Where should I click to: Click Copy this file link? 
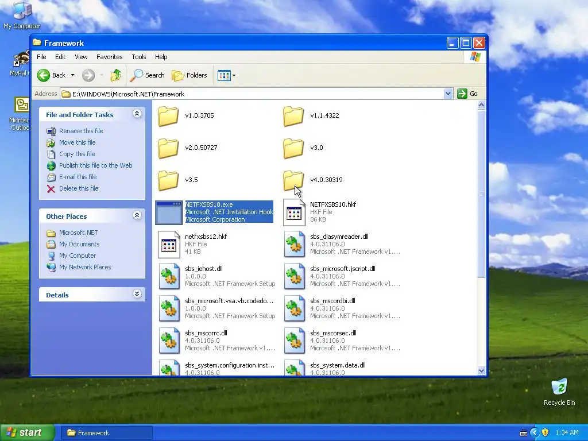tap(77, 154)
